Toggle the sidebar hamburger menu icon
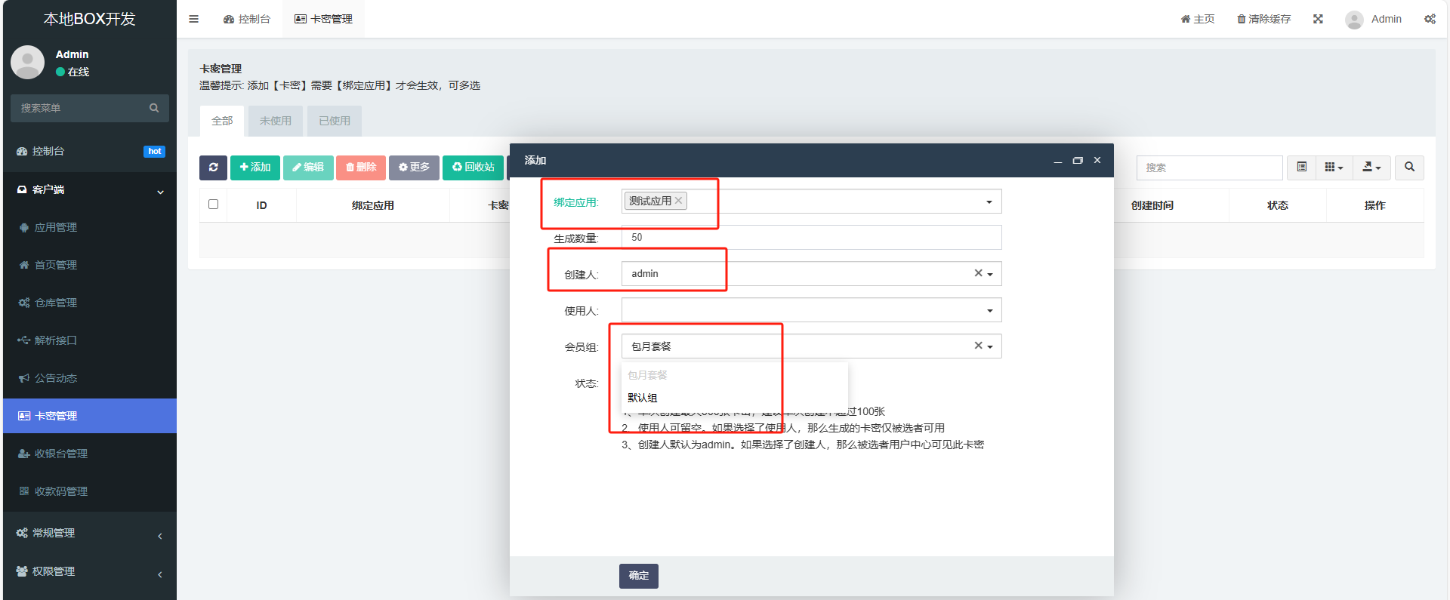 coord(193,19)
